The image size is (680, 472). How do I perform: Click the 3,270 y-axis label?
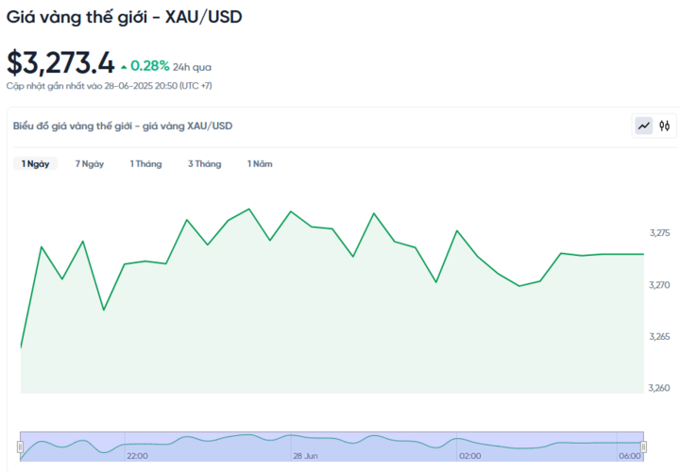pos(659,285)
